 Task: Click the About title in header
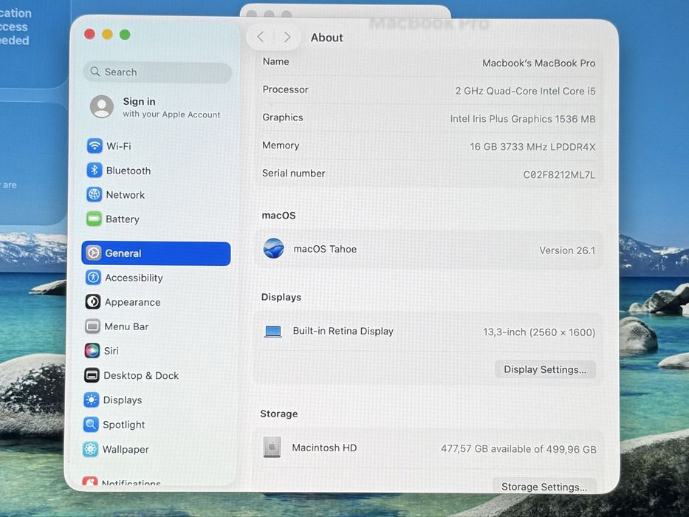point(326,38)
